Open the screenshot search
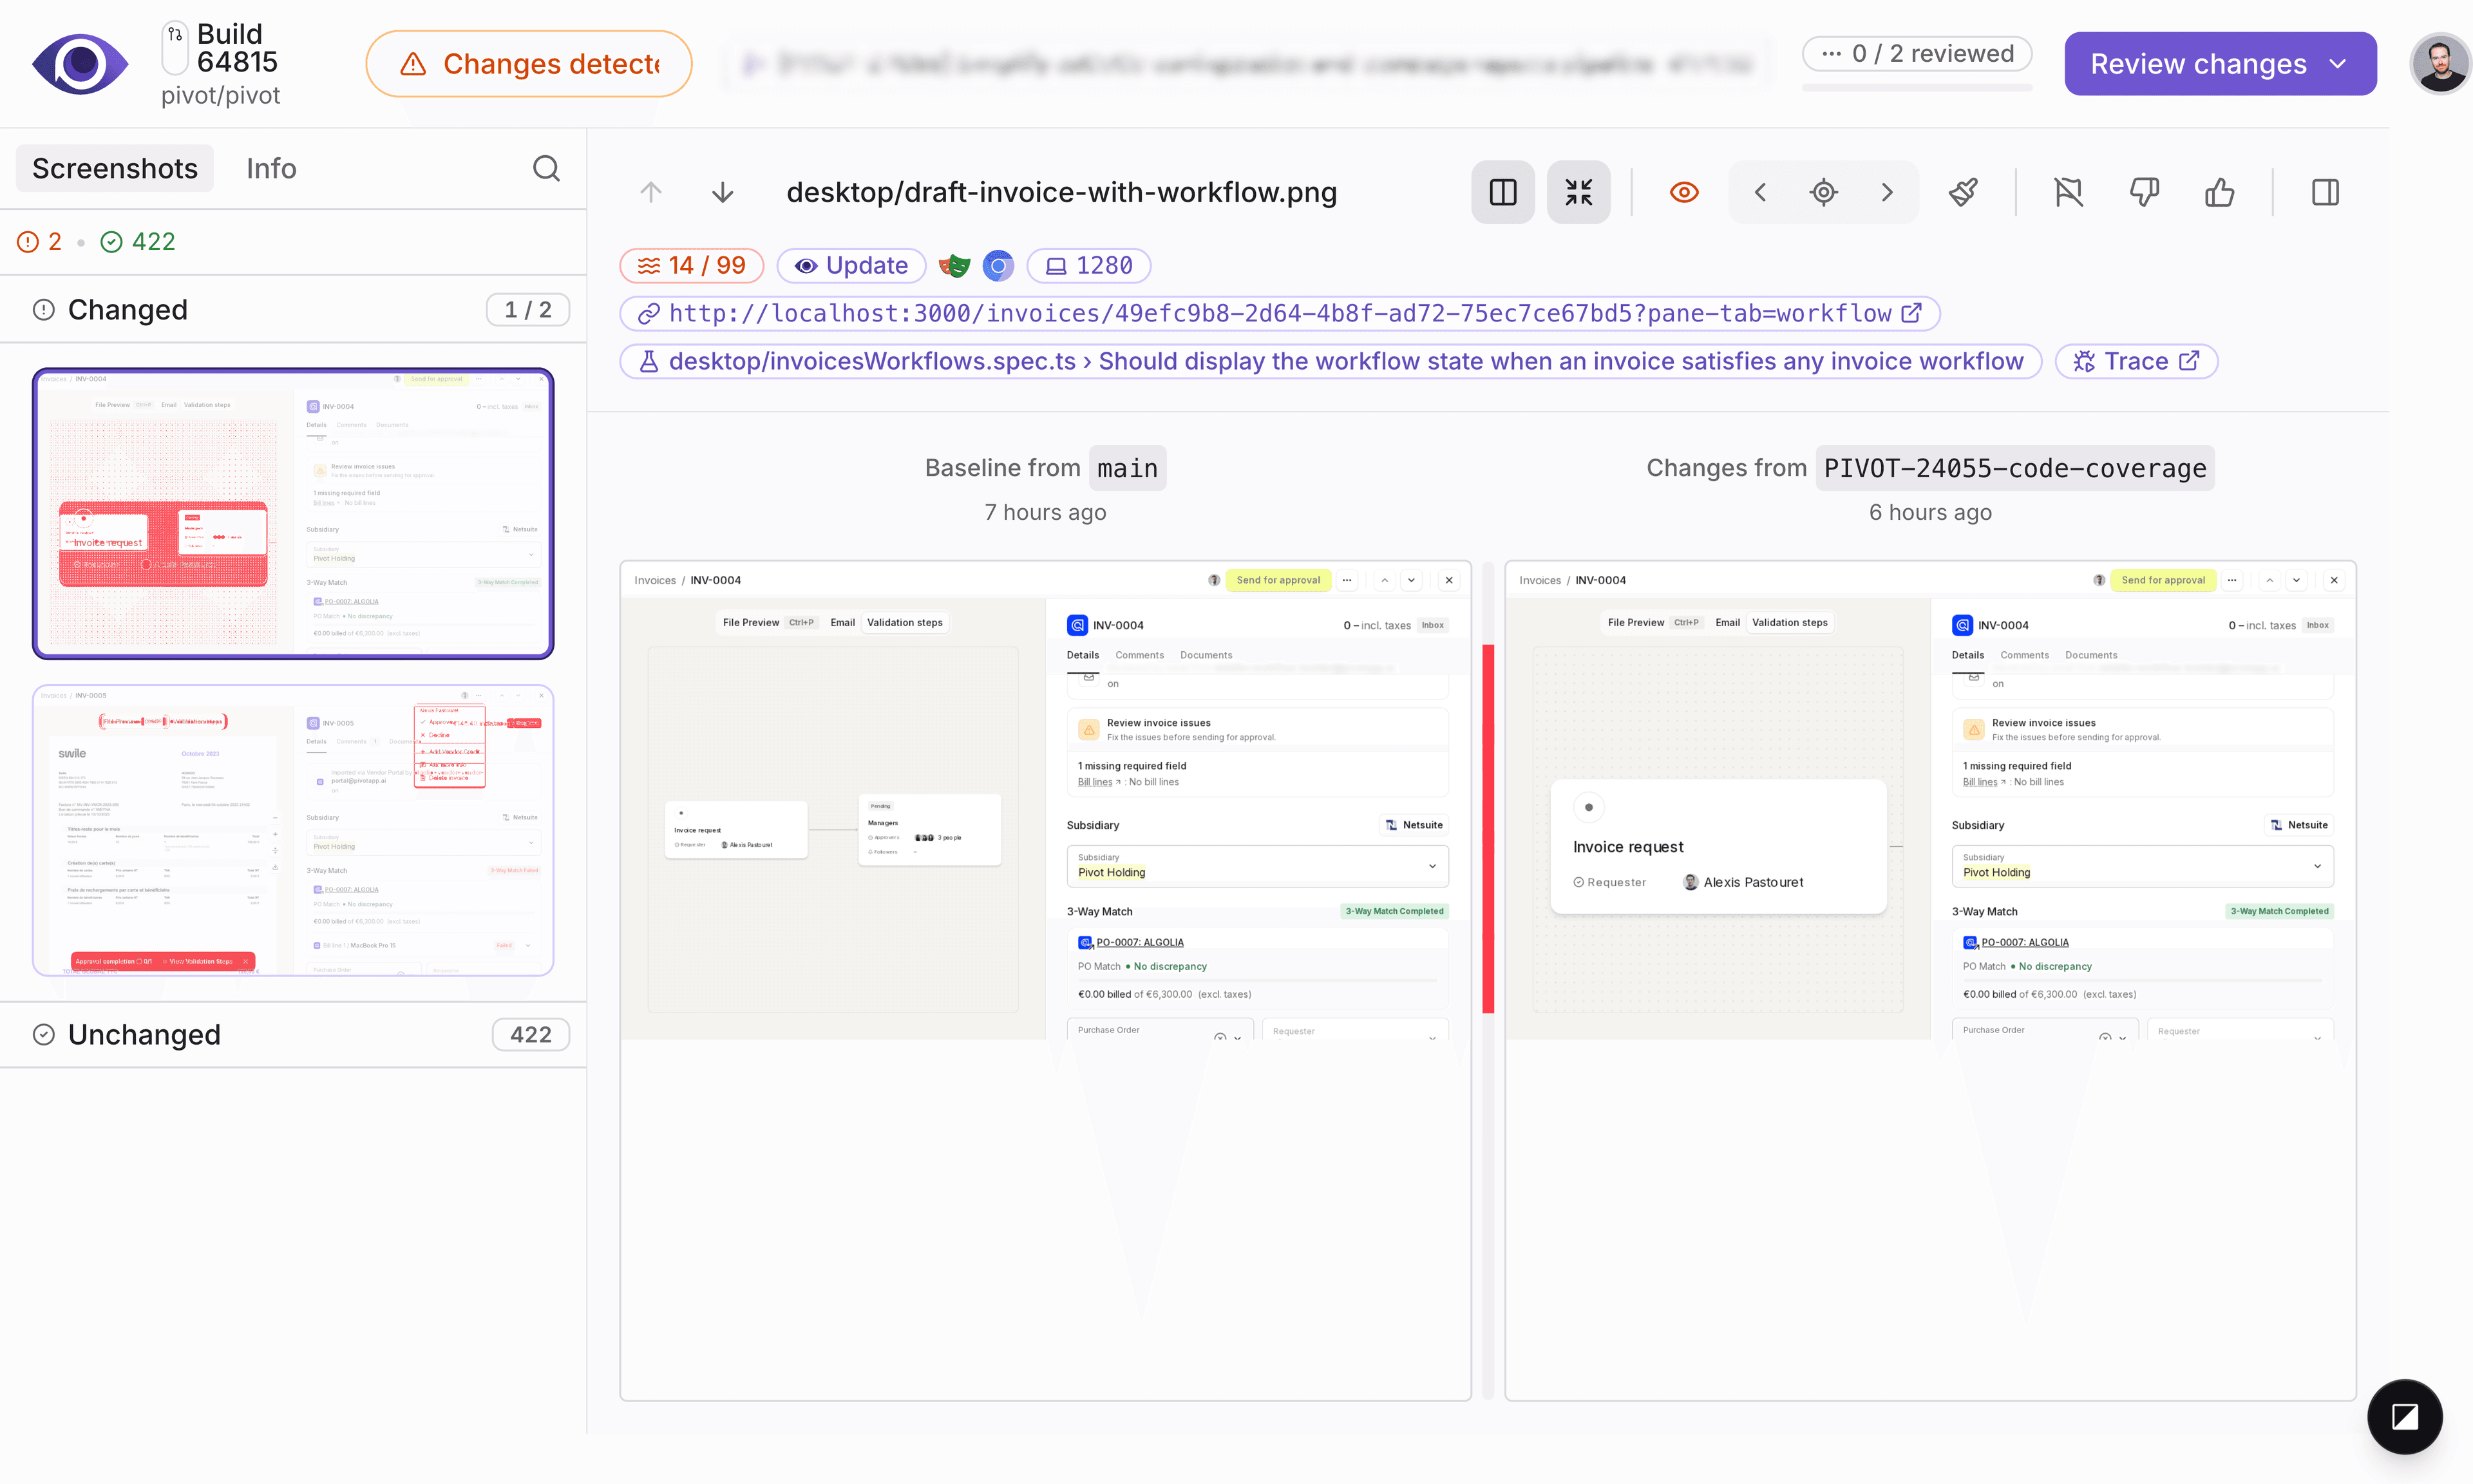 point(545,168)
